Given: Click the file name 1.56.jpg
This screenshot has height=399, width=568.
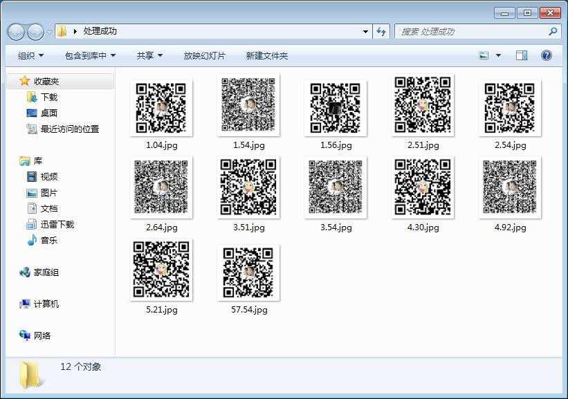Looking at the screenshot, I should coord(336,145).
